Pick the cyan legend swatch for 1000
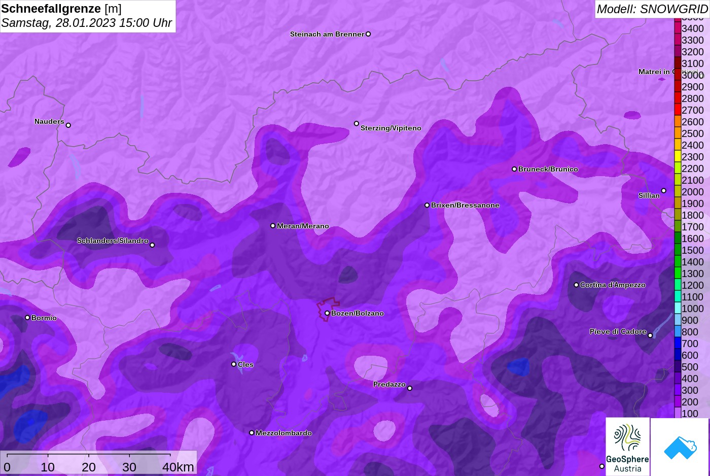Viewport: 710px width, 476px height. pos(678,308)
